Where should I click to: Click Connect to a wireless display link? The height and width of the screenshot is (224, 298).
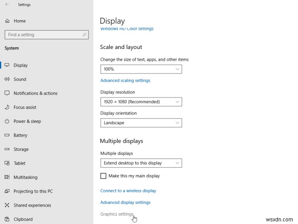(128, 191)
